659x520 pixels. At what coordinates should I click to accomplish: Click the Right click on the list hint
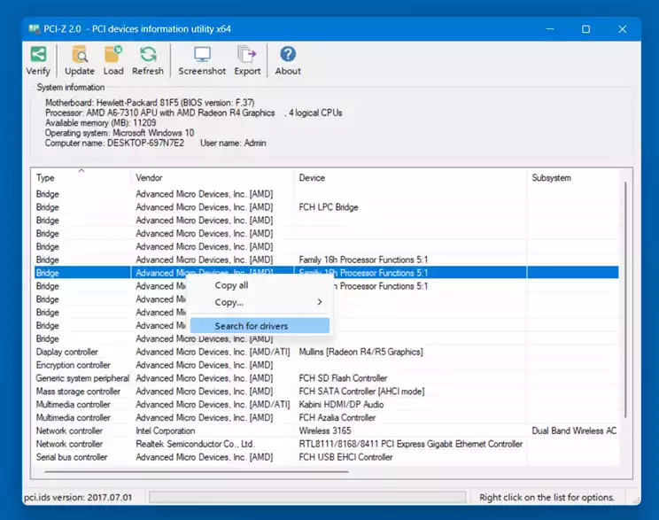(547, 497)
